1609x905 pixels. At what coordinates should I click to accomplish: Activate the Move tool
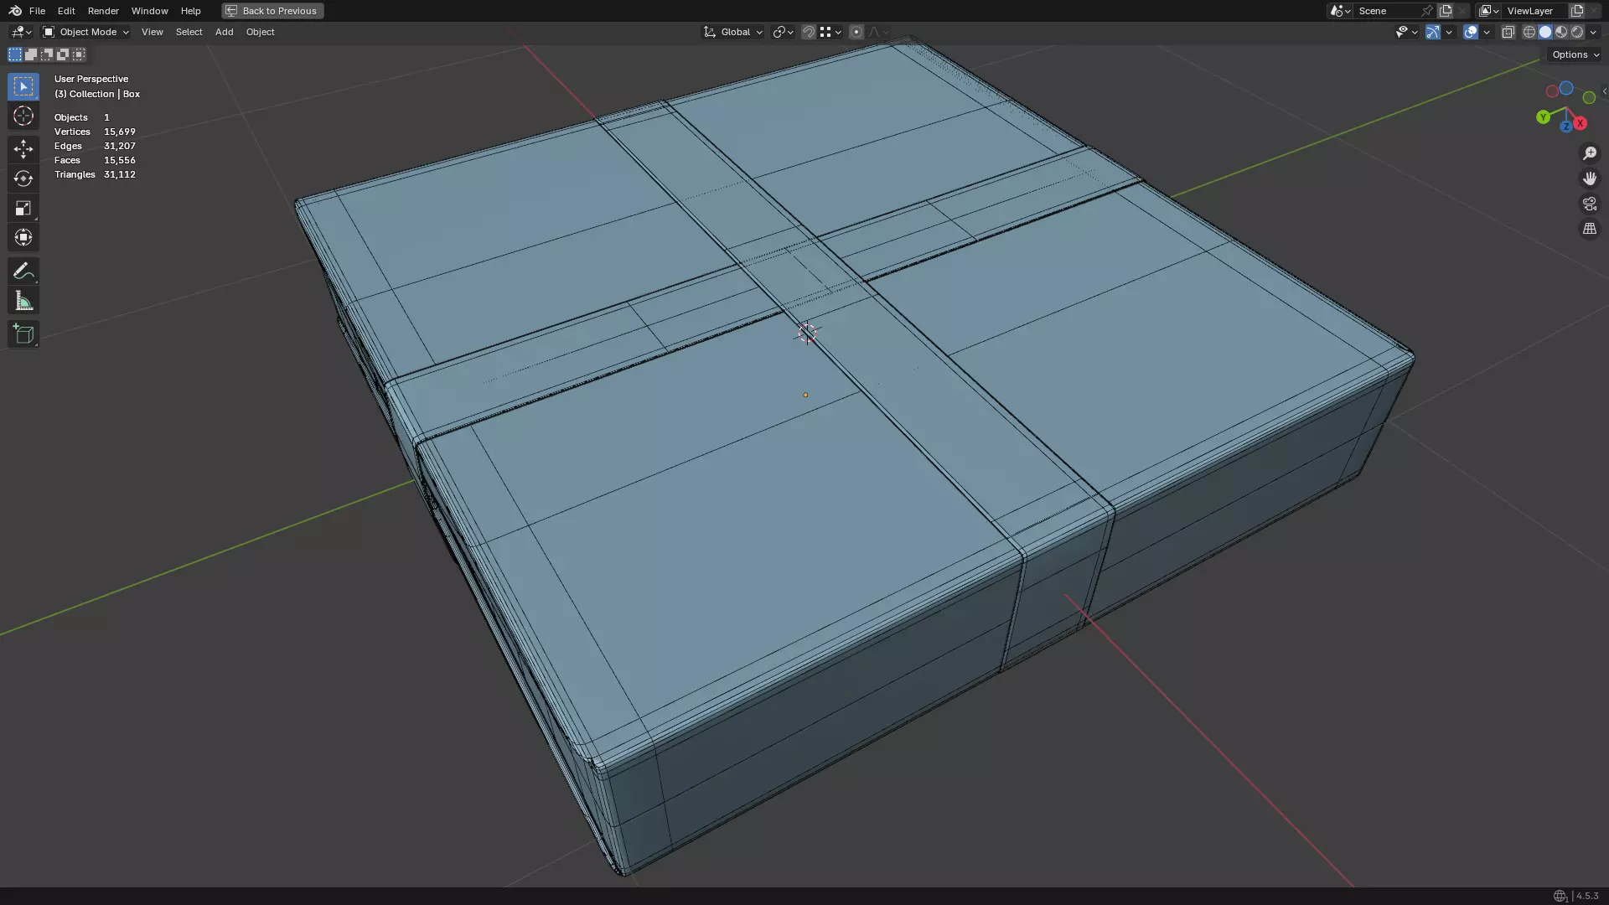click(x=23, y=149)
